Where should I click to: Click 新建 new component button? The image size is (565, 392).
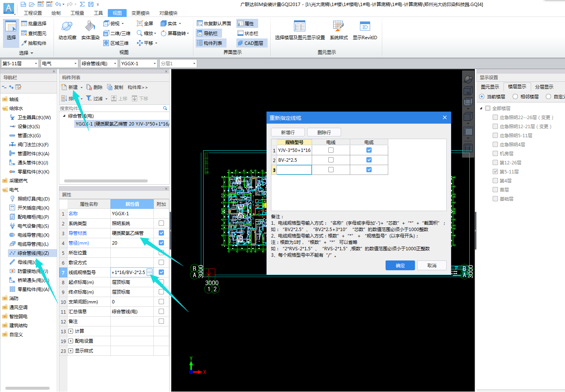pos(70,87)
